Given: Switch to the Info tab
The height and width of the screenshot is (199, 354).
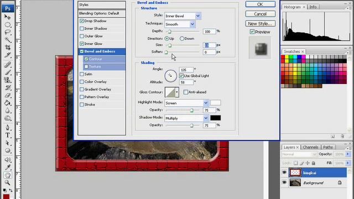Looking at the screenshot, I should pyautogui.click(x=313, y=7).
